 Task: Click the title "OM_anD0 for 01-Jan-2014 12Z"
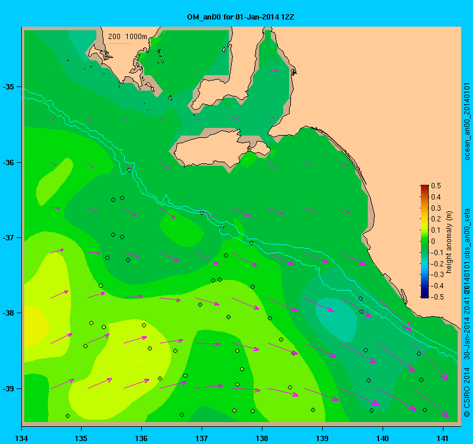241,17
